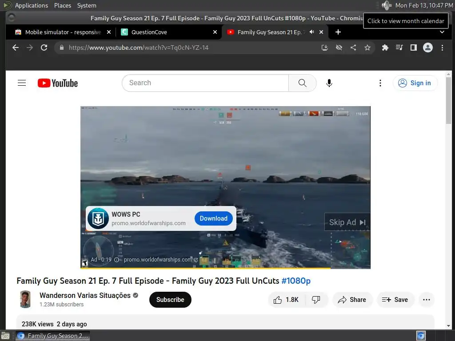Open the Chromium profile avatar

tap(428, 48)
